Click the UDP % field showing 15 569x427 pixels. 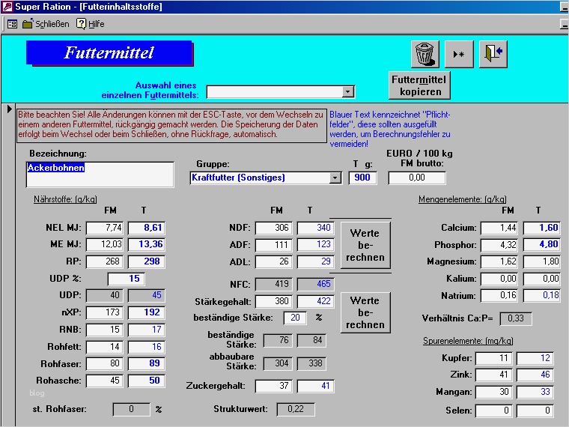[127, 279]
